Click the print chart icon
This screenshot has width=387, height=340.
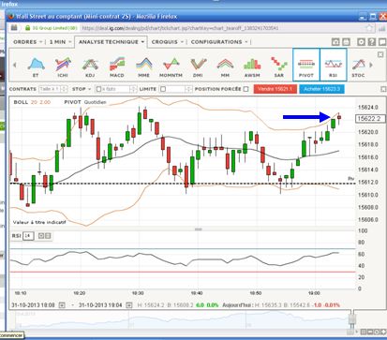[x=346, y=41]
